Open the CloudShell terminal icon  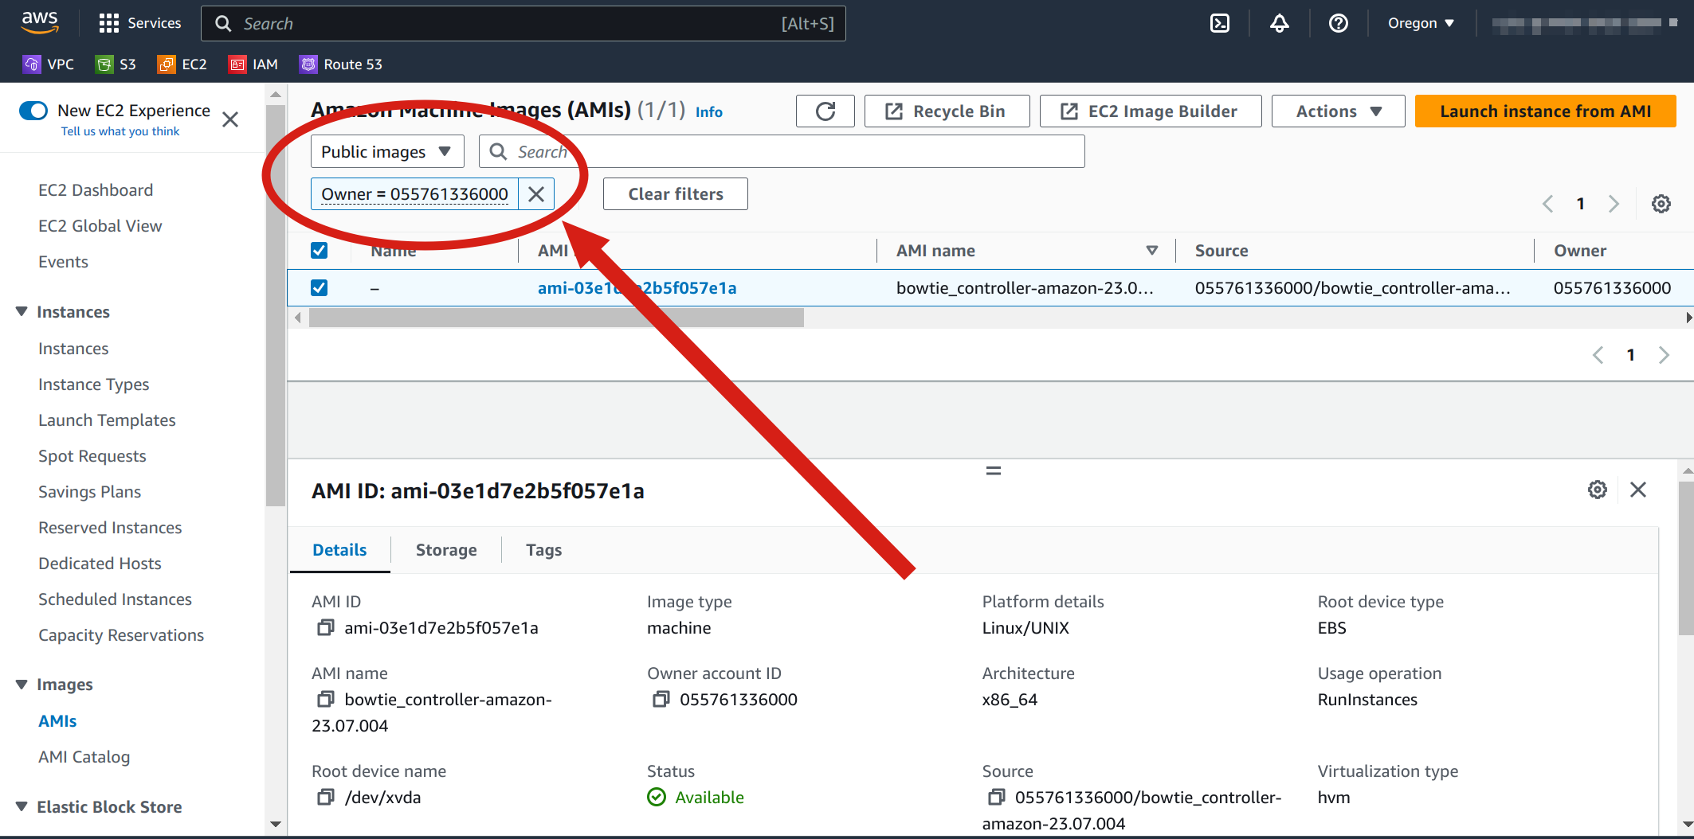[1219, 23]
